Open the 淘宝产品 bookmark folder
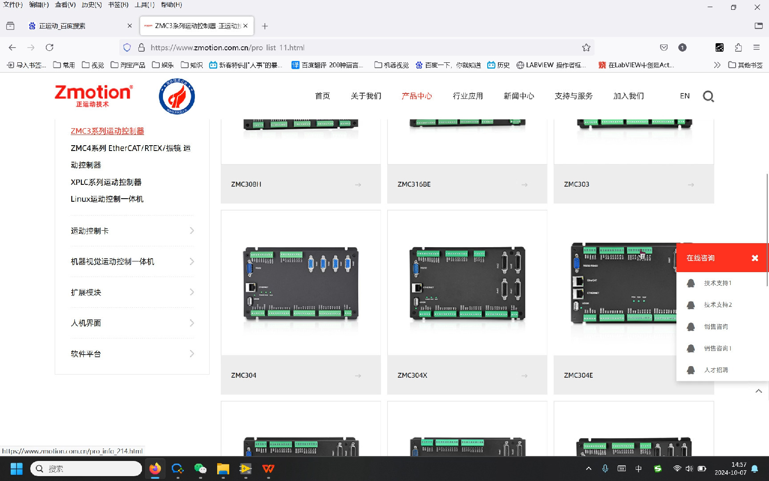This screenshot has height=481, width=769. click(128, 65)
